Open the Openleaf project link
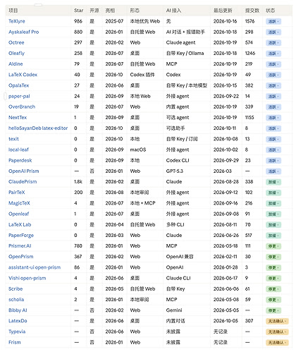This screenshot has height=352, width=296. pyautogui.click(x=18, y=214)
